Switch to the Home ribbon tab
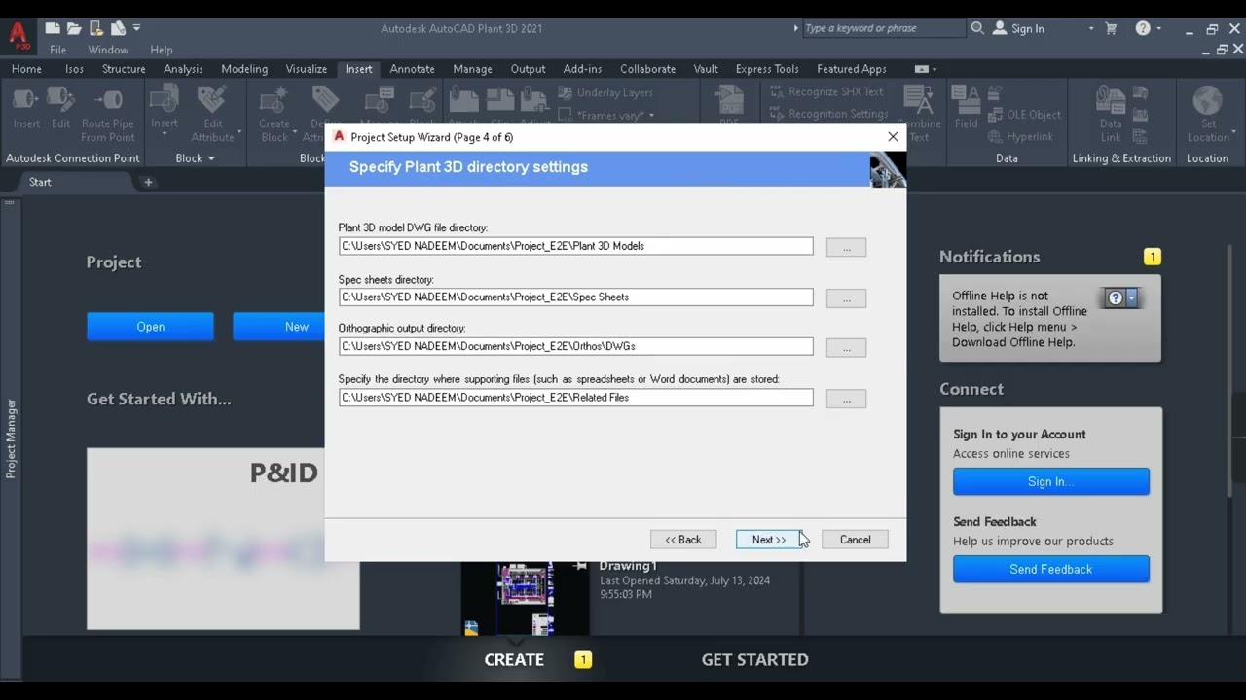 [x=26, y=69]
